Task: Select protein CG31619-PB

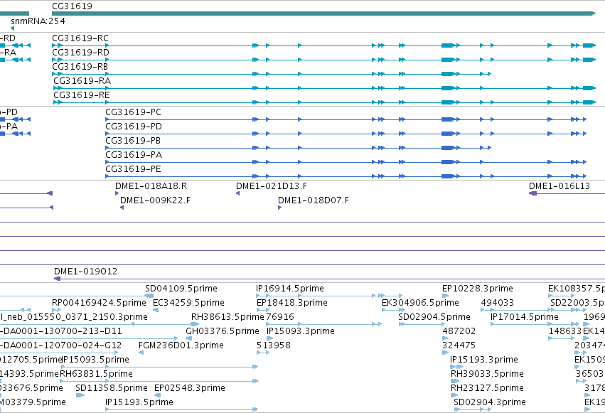Action: pos(133,141)
